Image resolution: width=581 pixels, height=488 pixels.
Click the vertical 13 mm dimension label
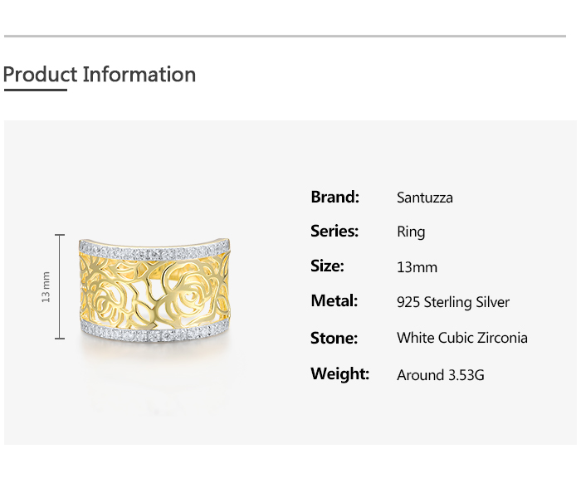[46, 287]
